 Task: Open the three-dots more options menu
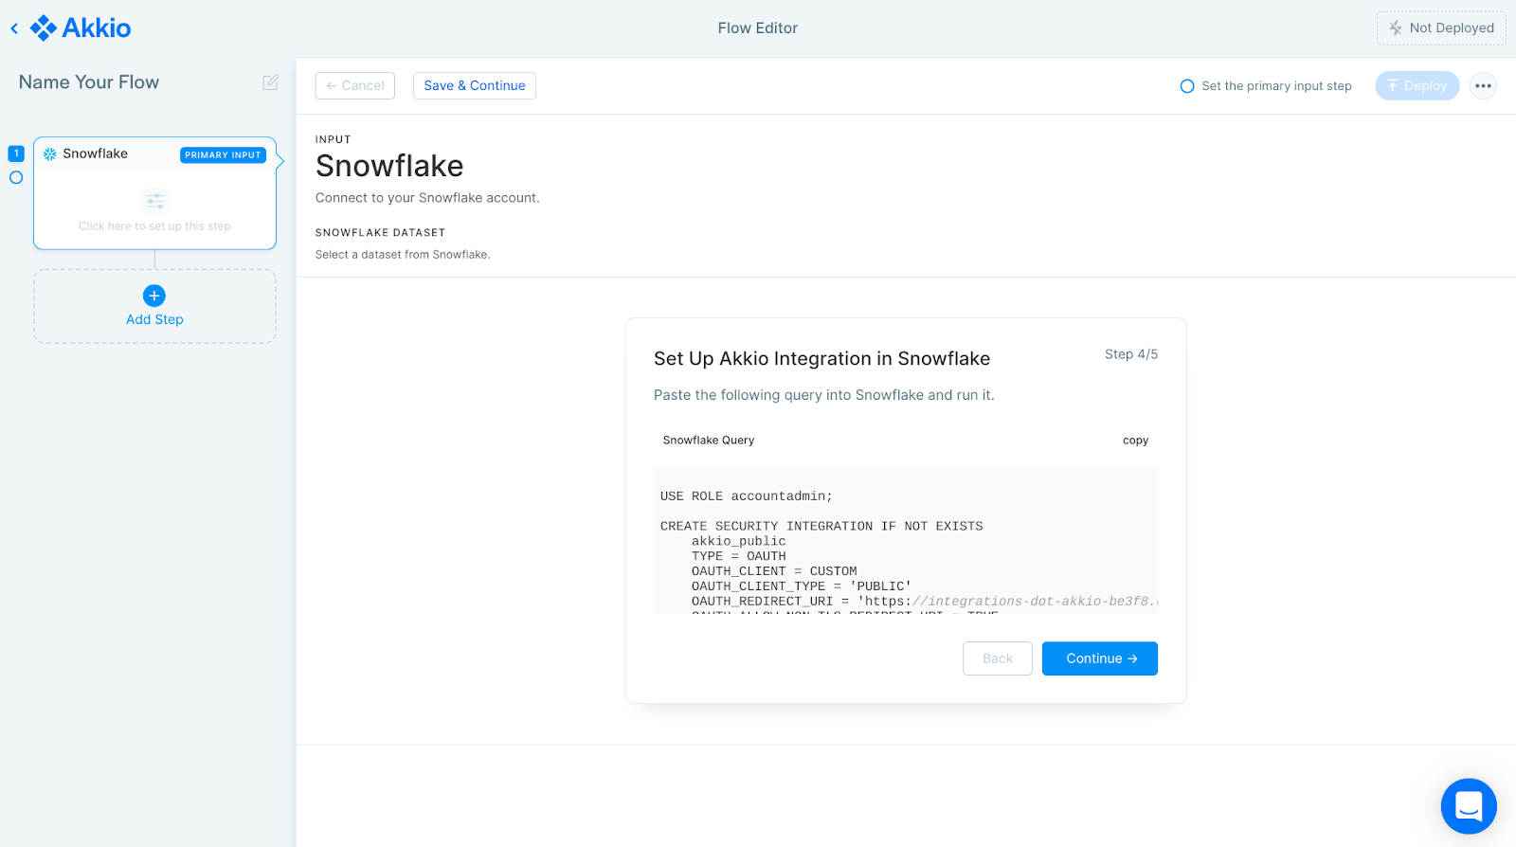coord(1484,85)
